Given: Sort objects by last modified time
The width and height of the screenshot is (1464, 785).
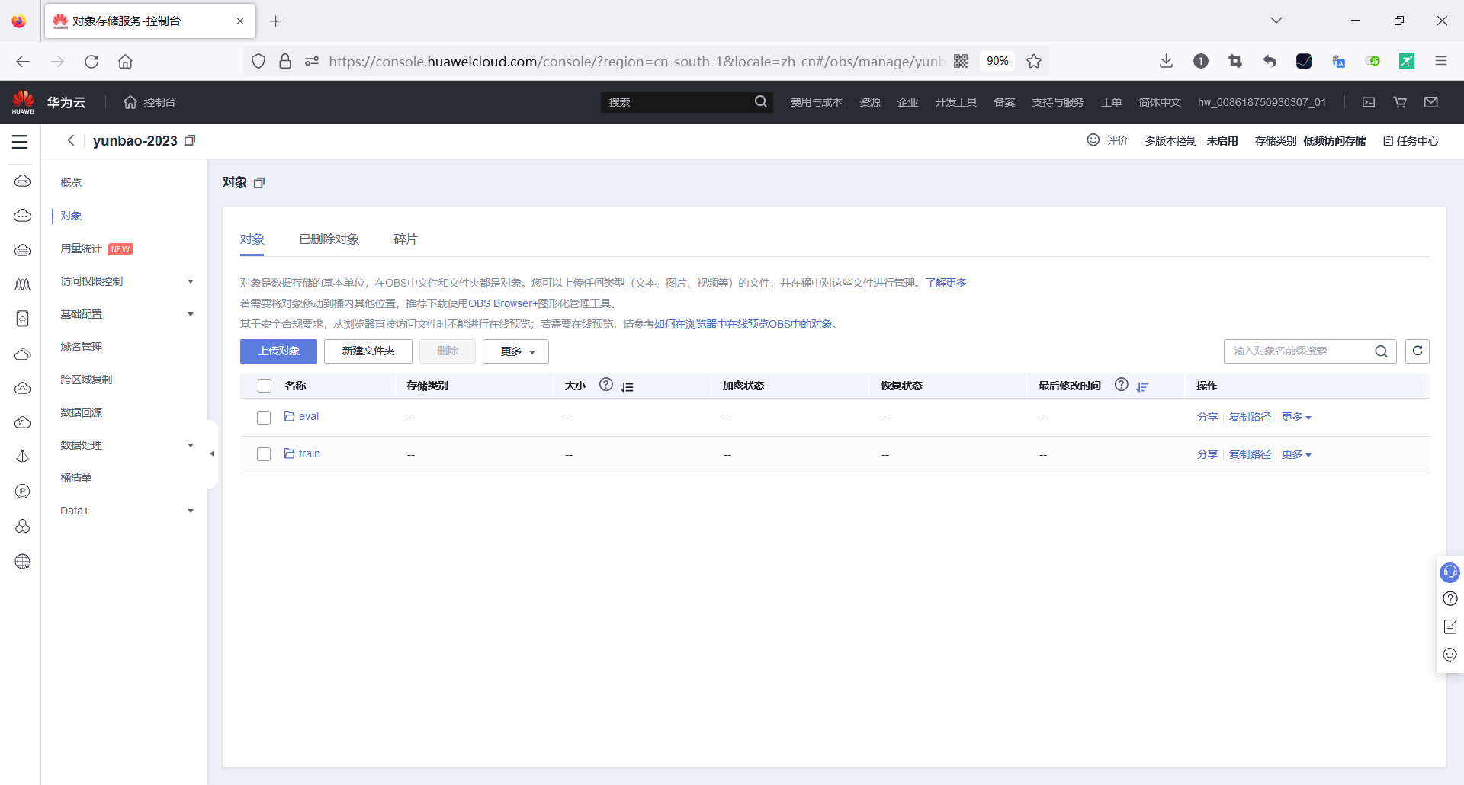Looking at the screenshot, I should coord(1141,386).
